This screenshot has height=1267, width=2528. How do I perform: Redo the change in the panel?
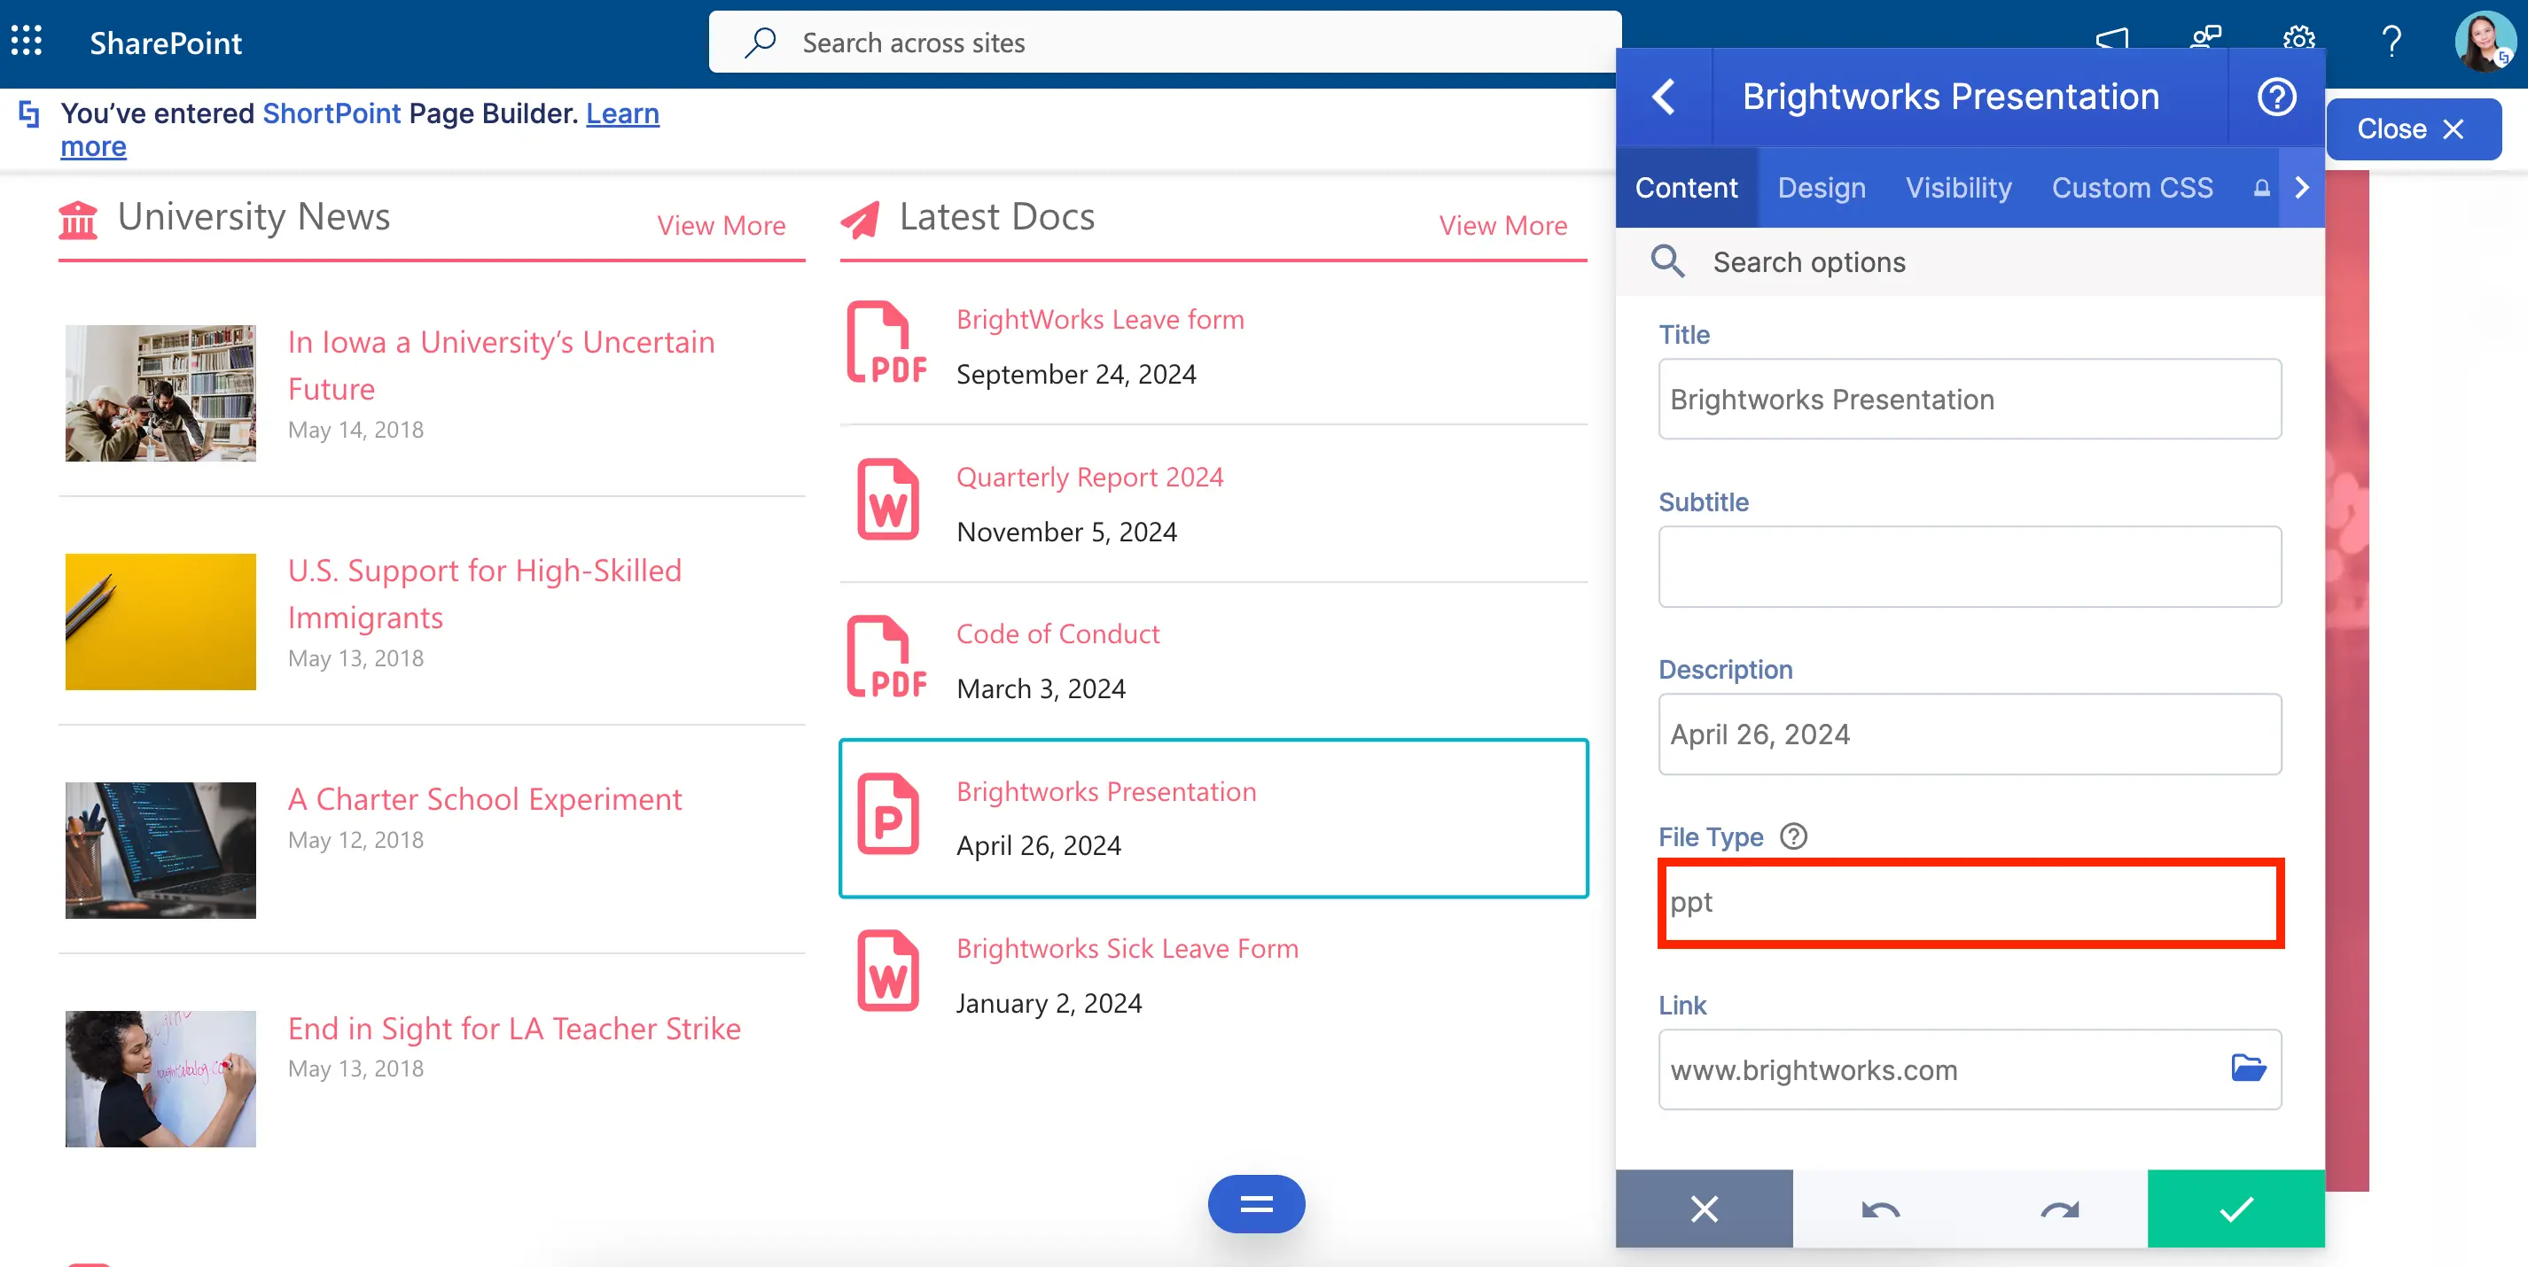(2059, 1209)
